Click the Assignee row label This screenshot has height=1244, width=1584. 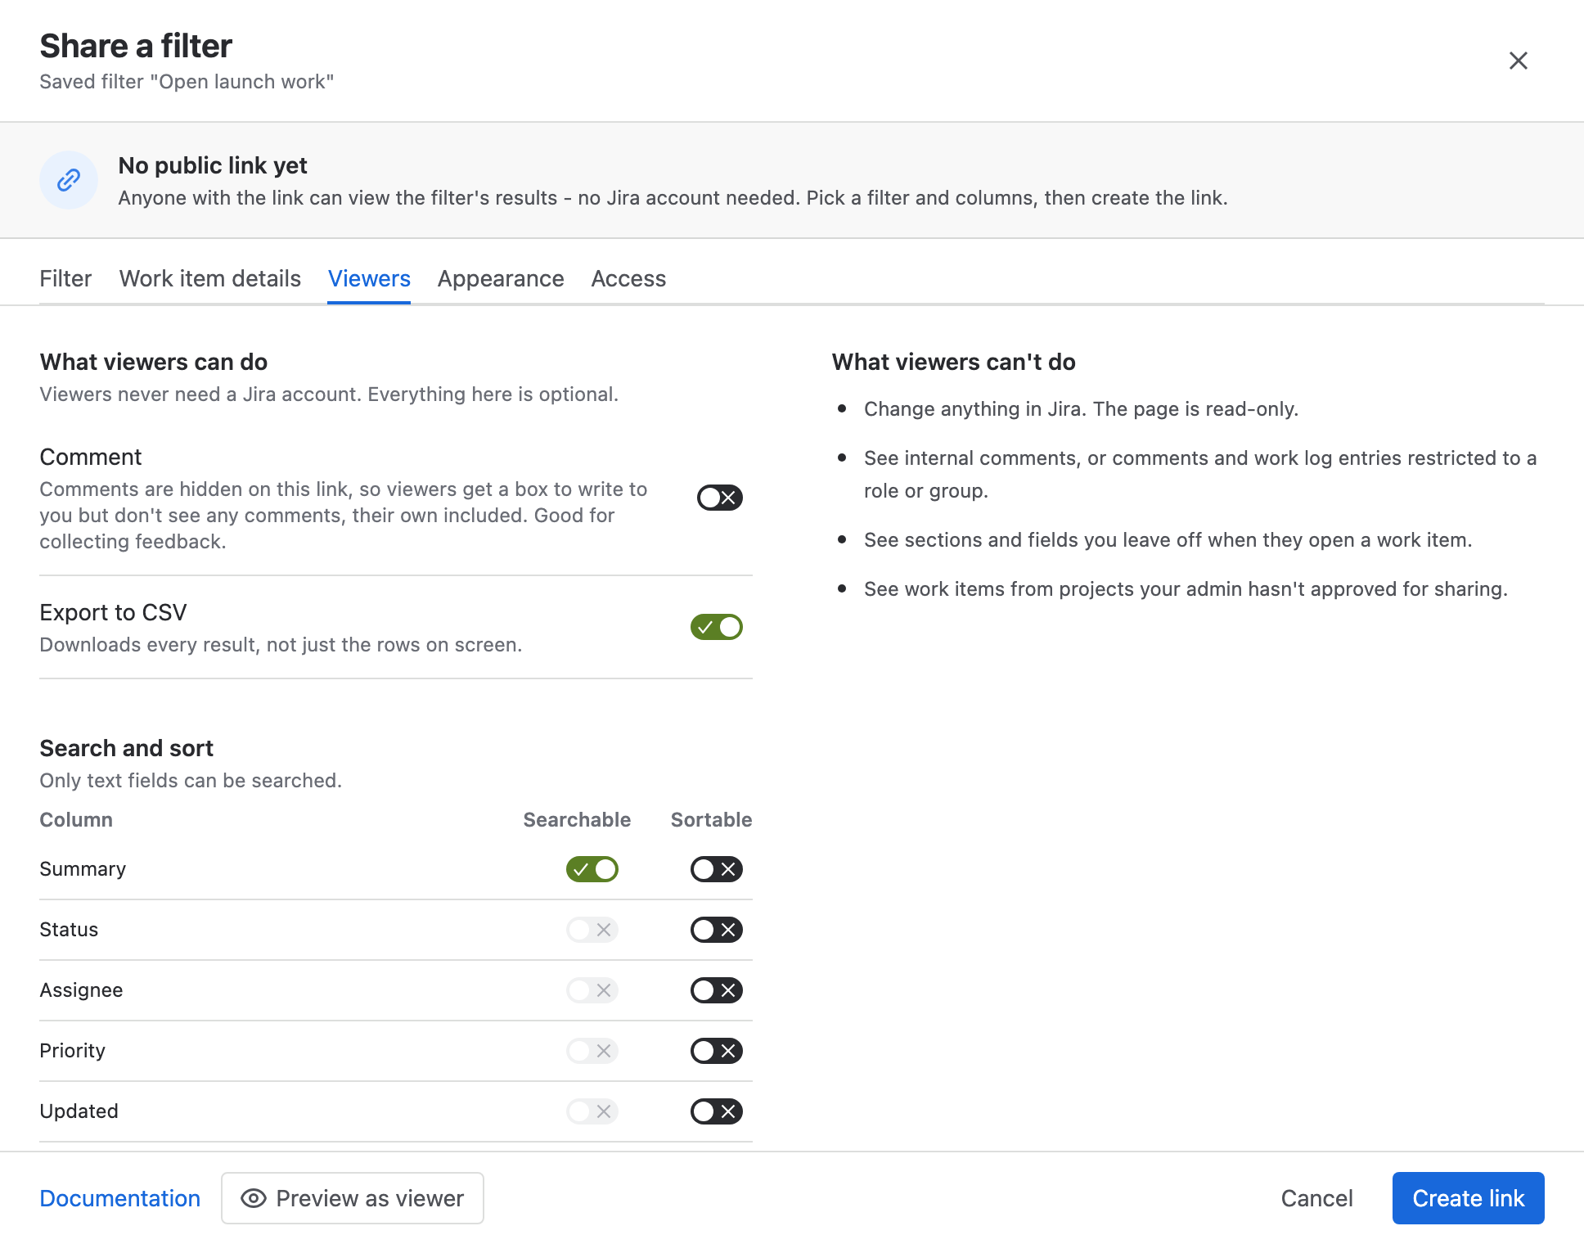(x=81, y=990)
